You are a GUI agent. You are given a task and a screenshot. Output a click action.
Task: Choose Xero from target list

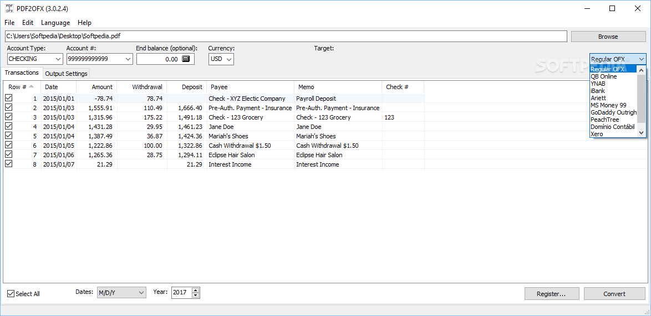point(613,134)
